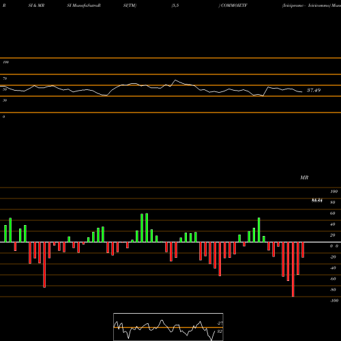341x341 pixels.
Task: Click the MunafaSutra text in the title
Action: point(86,5)
